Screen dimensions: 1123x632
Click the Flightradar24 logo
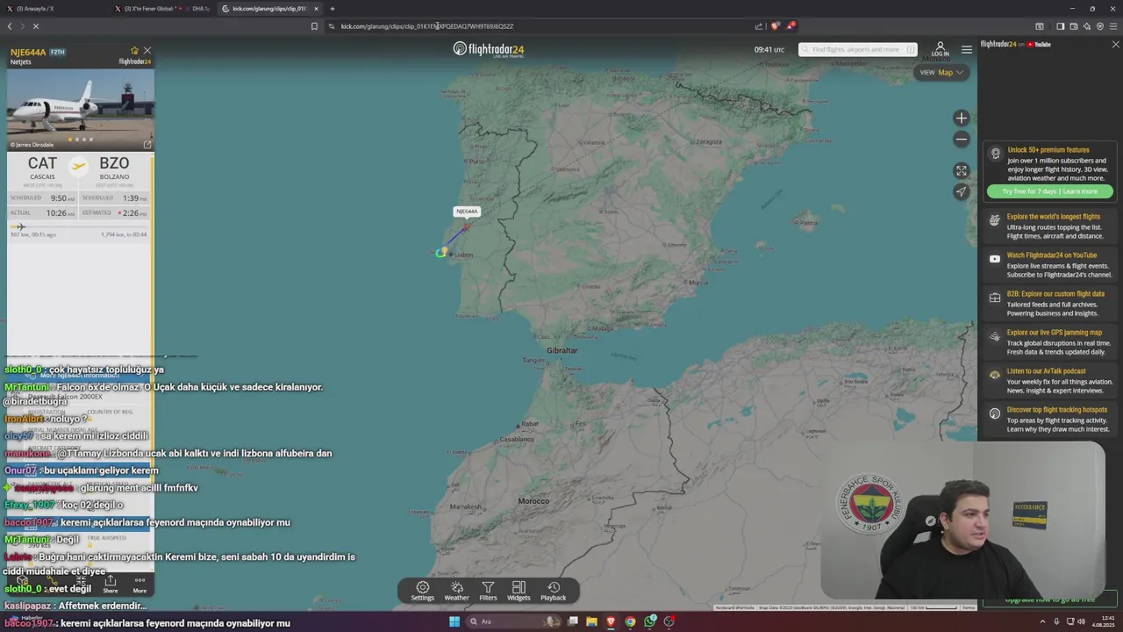pyautogui.click(x=489, y=49)
